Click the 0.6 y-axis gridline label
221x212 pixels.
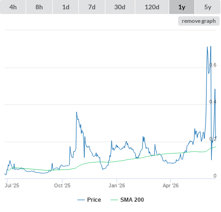pos(213,65)
